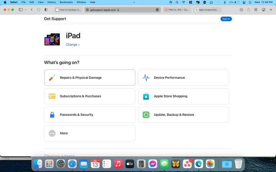
Task: Open Safari downloads button
Action: [x=242, y=10]
